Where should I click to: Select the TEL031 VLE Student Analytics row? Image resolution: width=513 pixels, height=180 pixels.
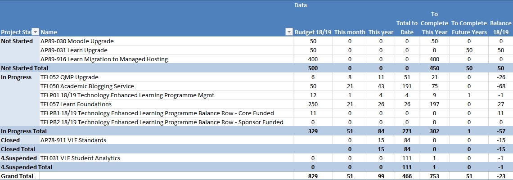[80, 158]
